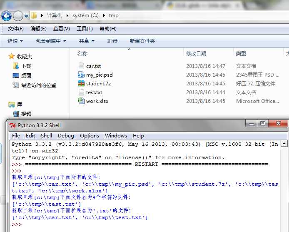Sort by the 类型 column header
The width and height of the screenshot is (289, 232).
point(241,53)
